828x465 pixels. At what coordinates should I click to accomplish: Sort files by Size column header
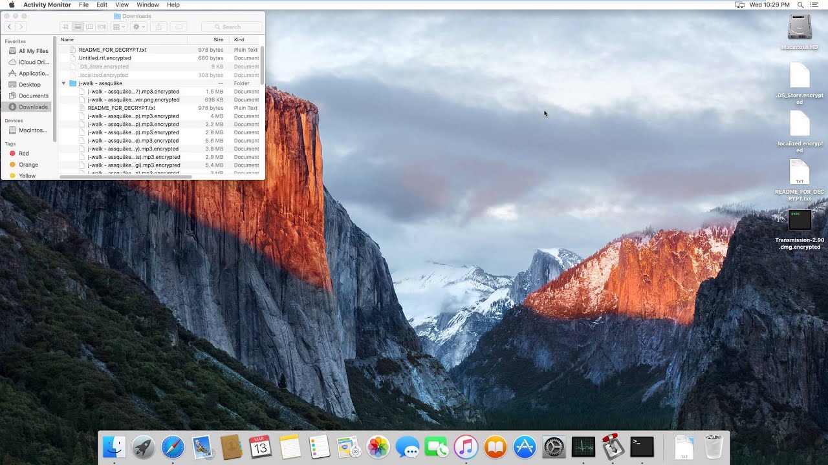click(218, 39)
